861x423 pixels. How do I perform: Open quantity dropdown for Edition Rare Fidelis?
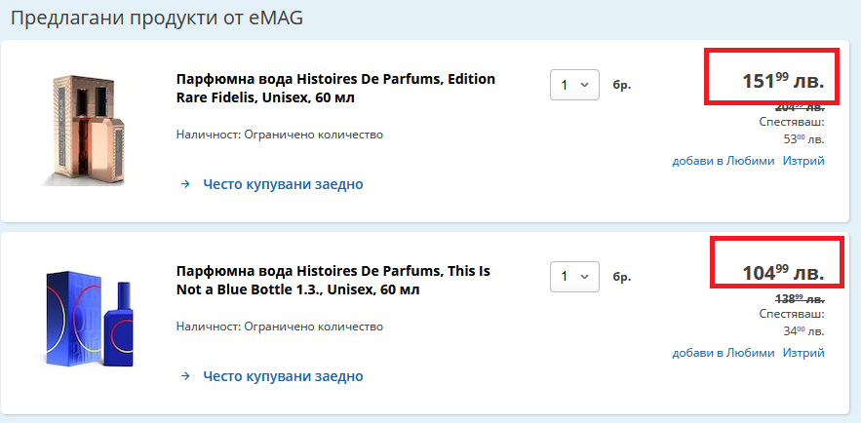coord(573,85)
